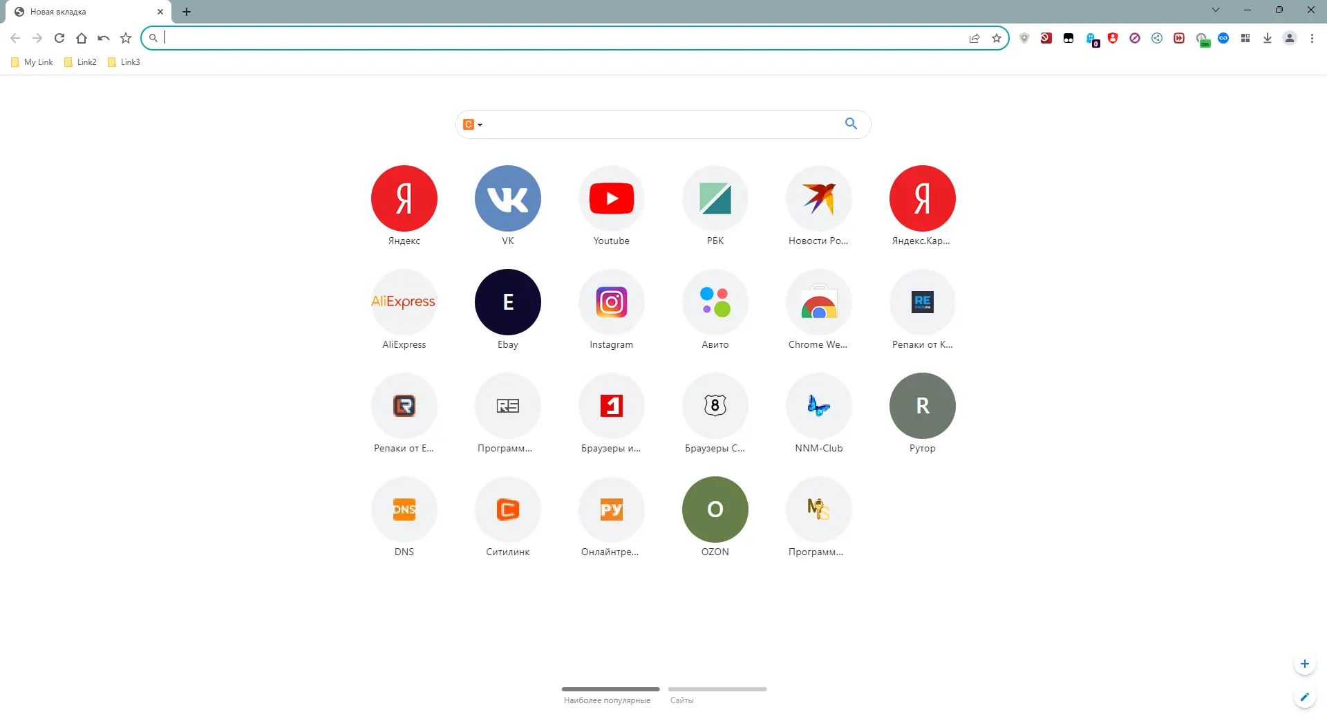1327x719 pixels.
Task: Launch AliExpress from the speed dial
Action: (x=404, y=302)
